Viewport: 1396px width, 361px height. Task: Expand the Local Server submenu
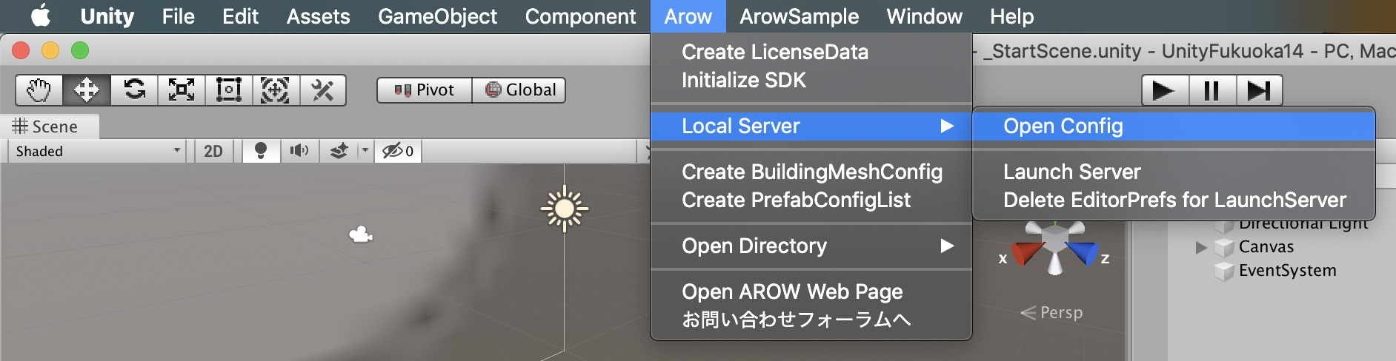coord(811,126)
